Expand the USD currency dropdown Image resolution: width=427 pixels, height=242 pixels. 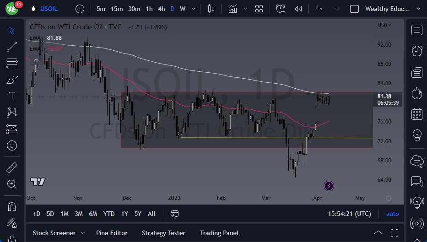coord(384,25)
